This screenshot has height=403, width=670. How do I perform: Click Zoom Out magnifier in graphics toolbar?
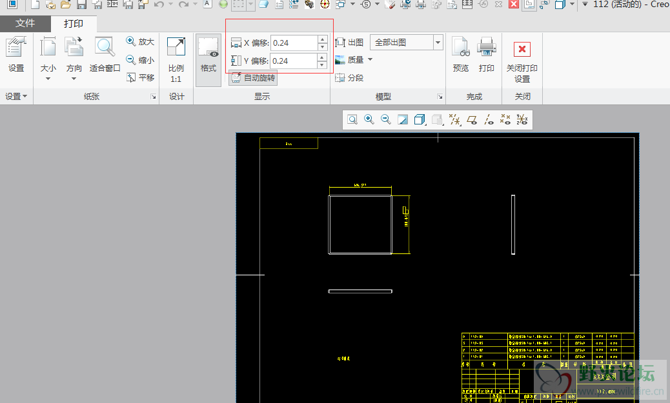pos(385,119)
